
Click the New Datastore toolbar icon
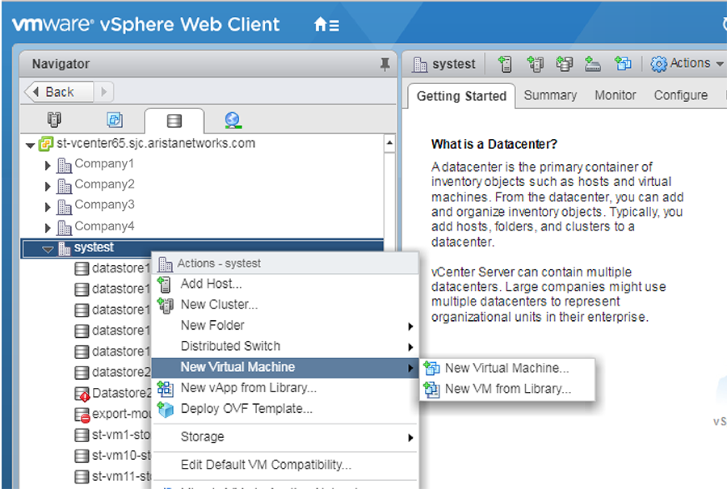click(x=564, y=64)
